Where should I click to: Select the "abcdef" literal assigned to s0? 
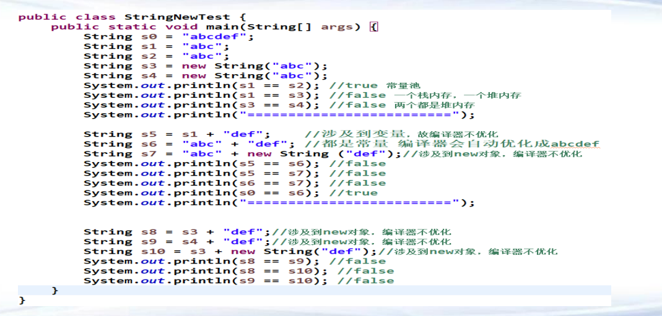tap(215, 36)
